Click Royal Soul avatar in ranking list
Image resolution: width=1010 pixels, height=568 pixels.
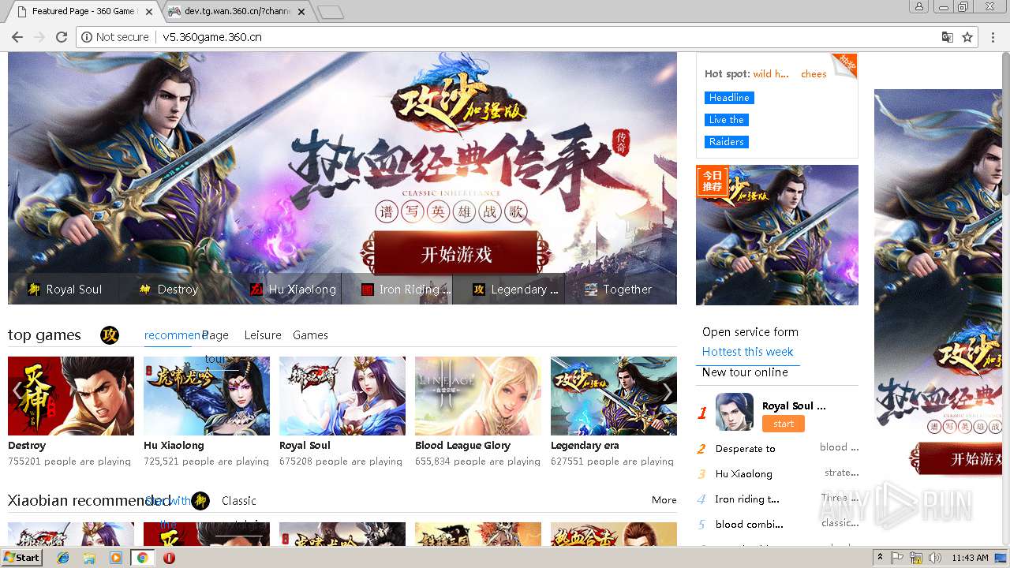pyautogui.click(x=735, y=412)
